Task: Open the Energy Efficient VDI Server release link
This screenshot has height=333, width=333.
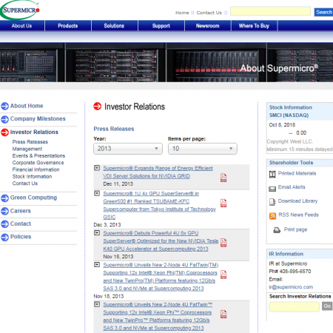Action: click(x=158, y=172)
